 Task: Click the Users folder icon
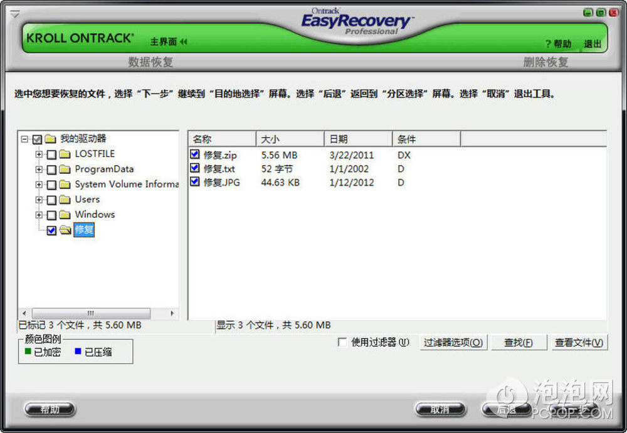click(x=65, y=200)
